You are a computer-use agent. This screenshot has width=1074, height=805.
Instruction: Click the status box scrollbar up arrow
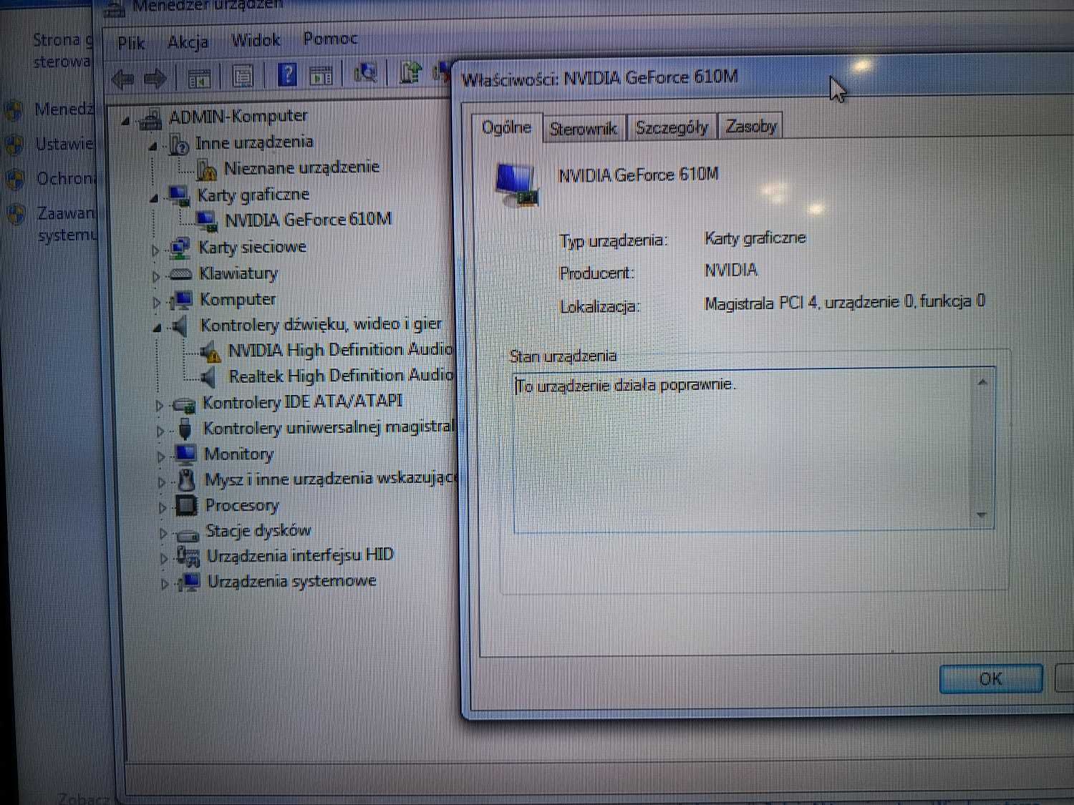pyautogui.click(x=982, y=383)
